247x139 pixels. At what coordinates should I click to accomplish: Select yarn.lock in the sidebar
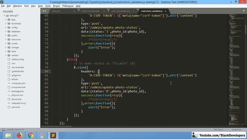(16, 107)
